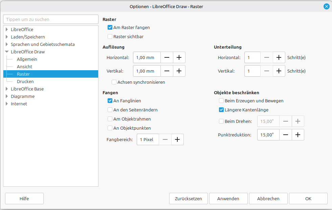The height and width of the screenshot is (210, 332).
Task: Open Drucken settings page
Action: 25,81
